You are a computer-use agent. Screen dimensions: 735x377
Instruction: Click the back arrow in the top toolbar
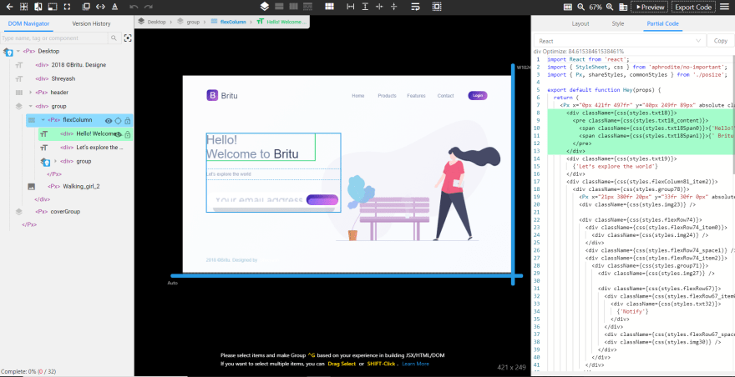[9, 7]
